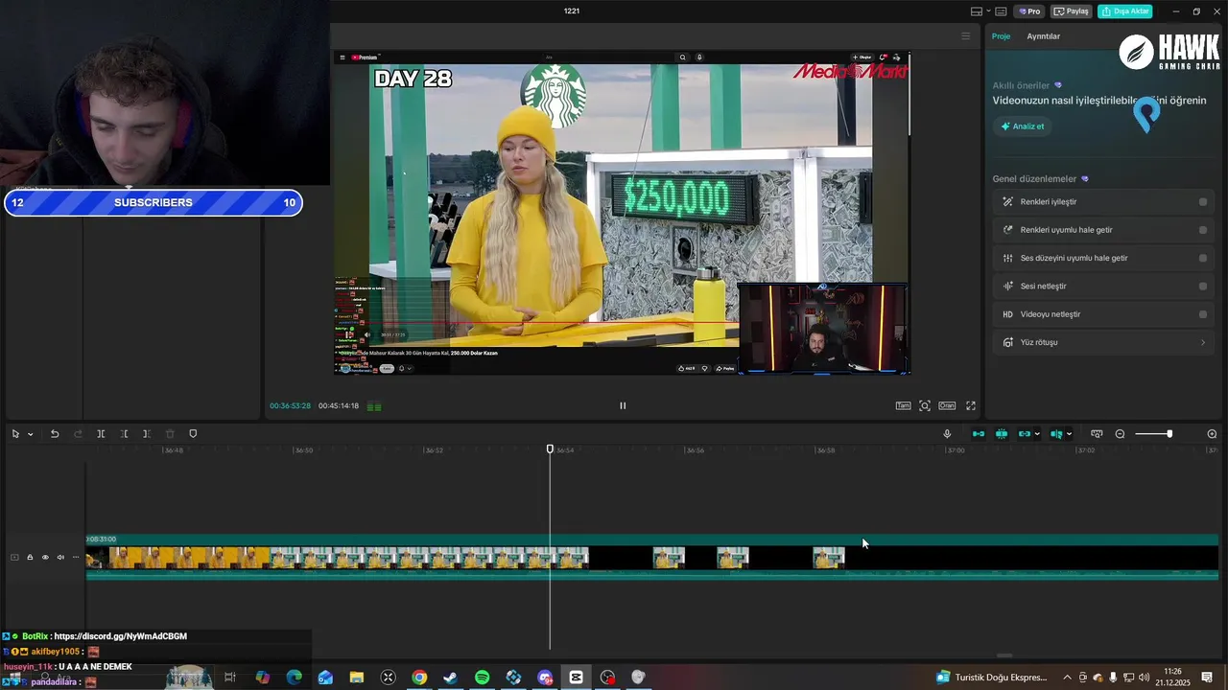This screenshot has width=1228, height=690.
Task: Start voiceover recording with microphone icon
Action: 947,434
